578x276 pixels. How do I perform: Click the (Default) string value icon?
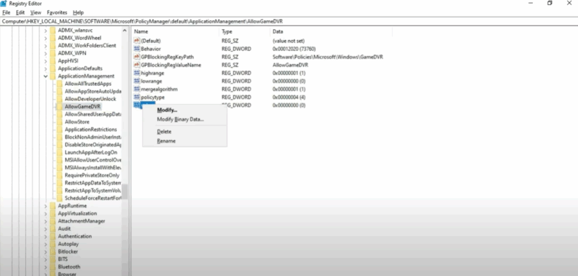[x=137, y=41]
